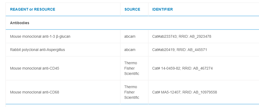Click Mouse monoclonal anti-CD45 cell
The width and height of the screenshot is (259, 107).
35,68
